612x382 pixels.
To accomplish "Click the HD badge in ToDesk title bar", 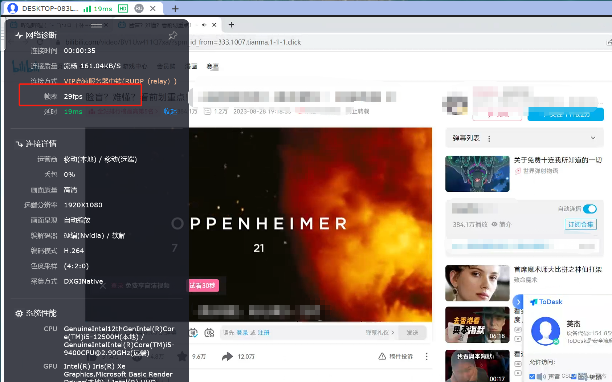I will (123, 8).
